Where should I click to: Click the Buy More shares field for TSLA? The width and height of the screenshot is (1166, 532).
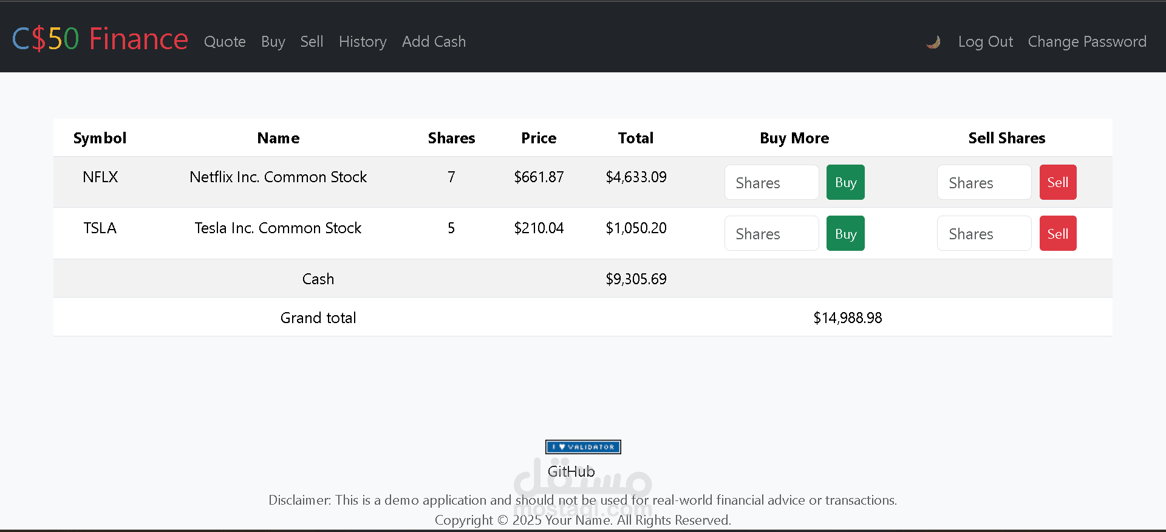(771, 234)
